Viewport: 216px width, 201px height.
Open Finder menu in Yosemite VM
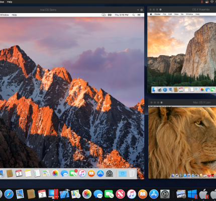pyautogui.click(x=157, y=14)
